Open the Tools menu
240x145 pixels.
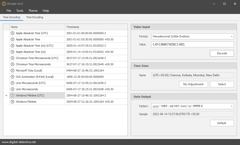[x=20, y=11]
